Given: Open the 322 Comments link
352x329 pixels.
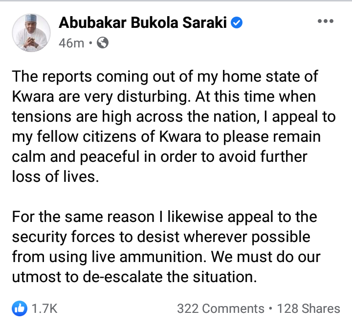Looking at the screenshot, I should (x=220, y=309).
